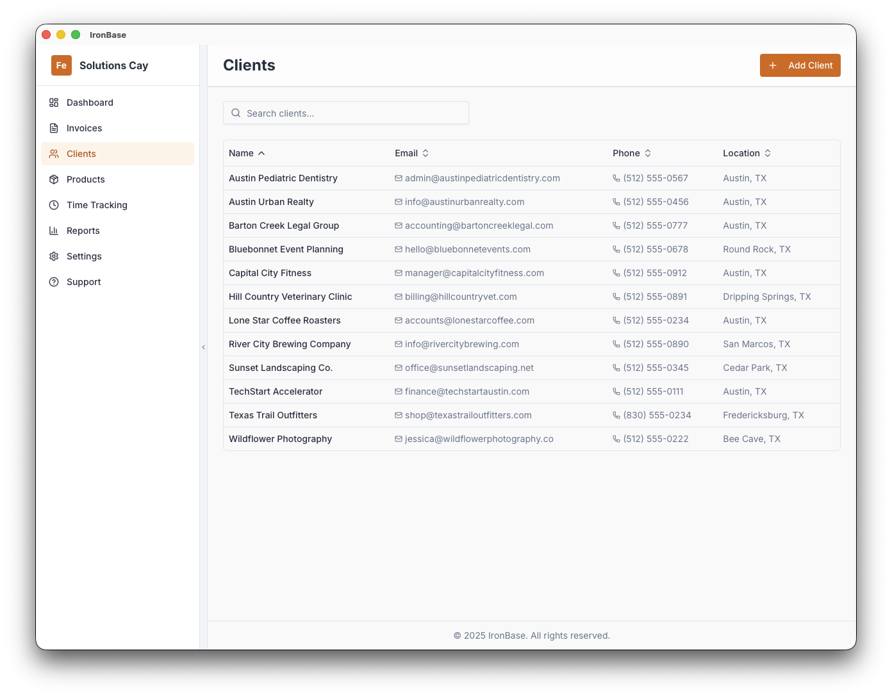This screenshot has height=697, width=892.
Task: Sort clients by Location column
Action: [768, 153]
